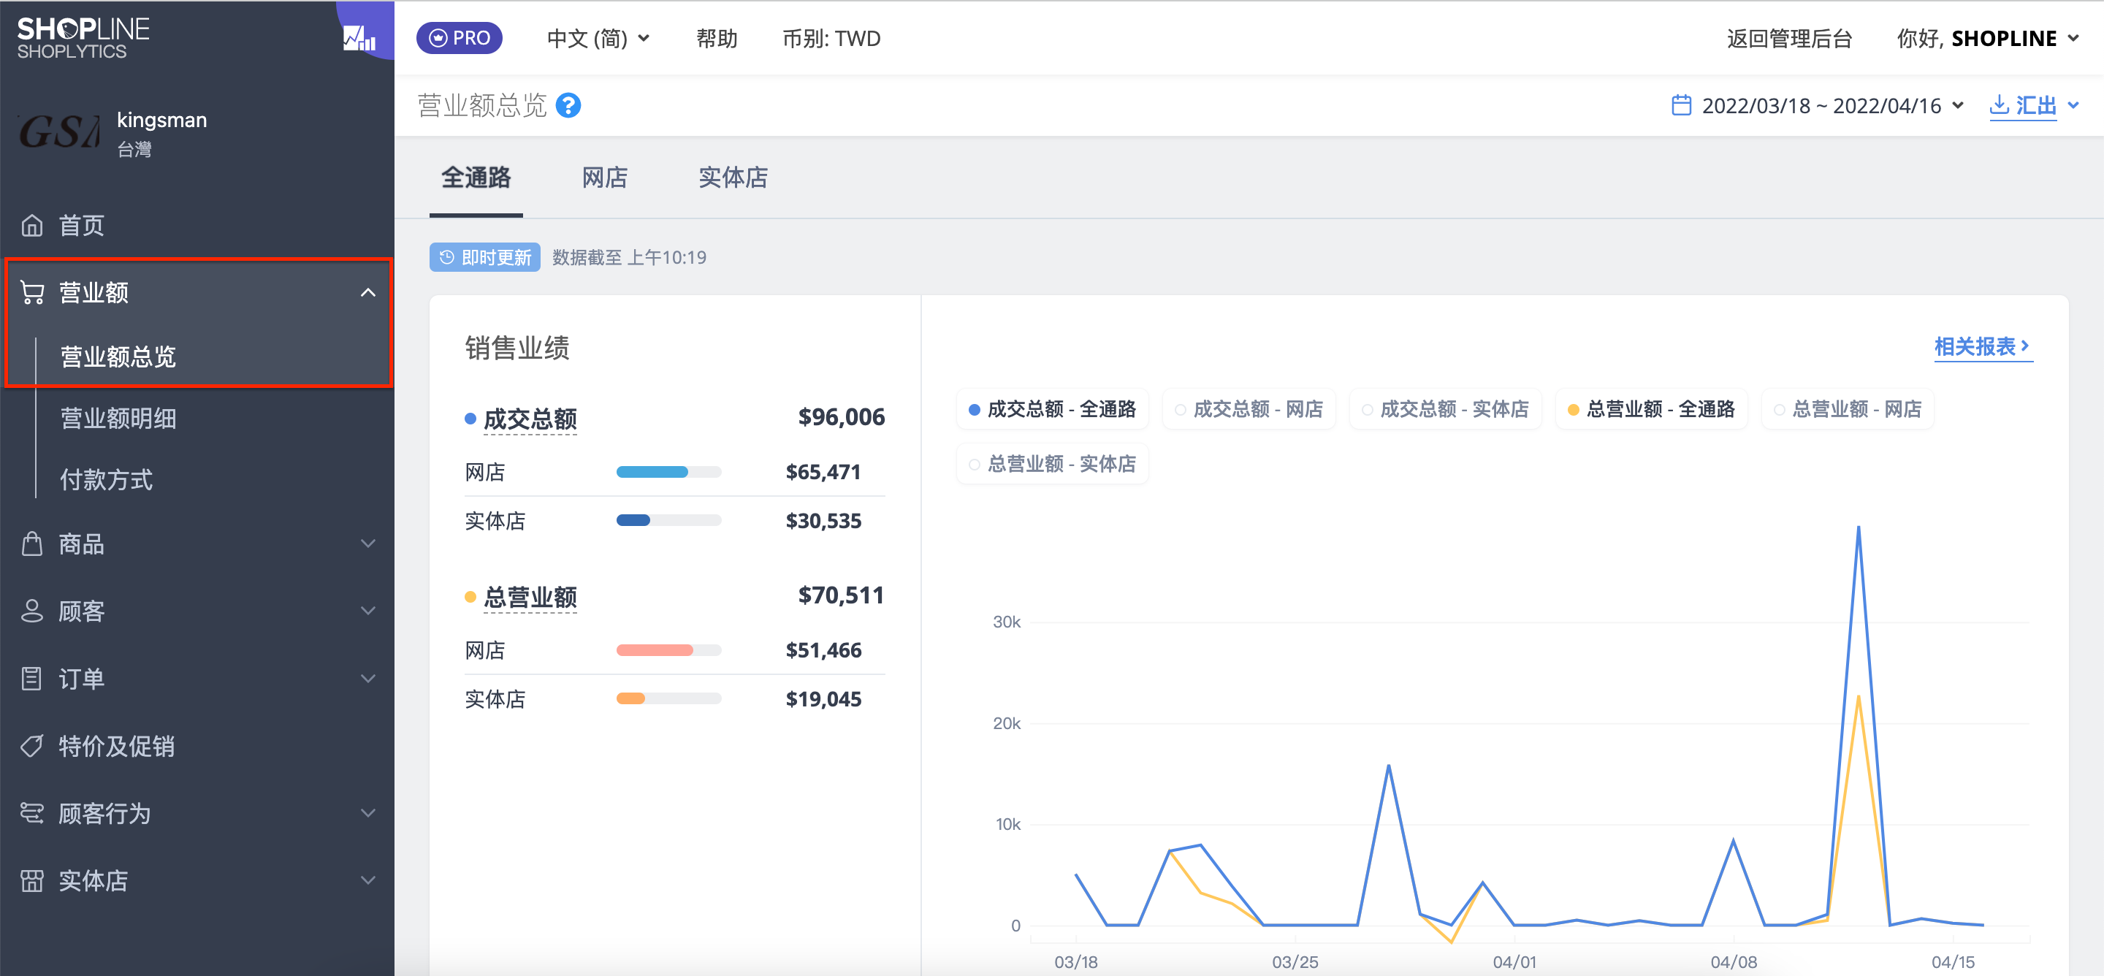Expand the 顾客 sidebar section

(x=197, y=611)
